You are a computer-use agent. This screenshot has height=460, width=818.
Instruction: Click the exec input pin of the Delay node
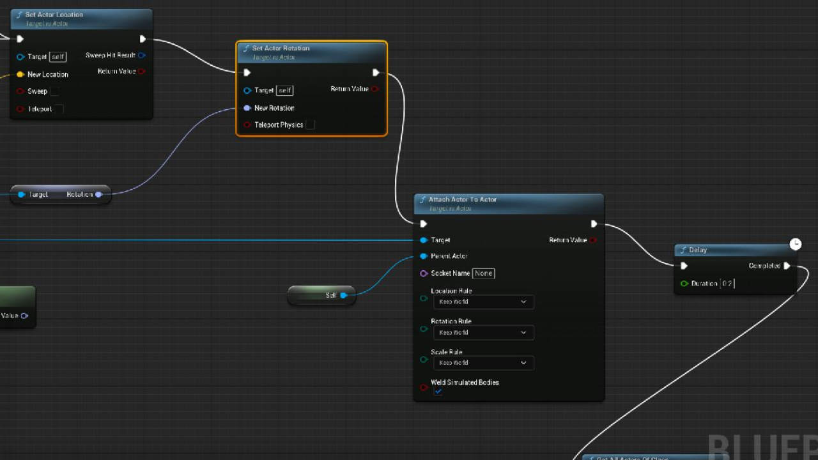point(684,266)
